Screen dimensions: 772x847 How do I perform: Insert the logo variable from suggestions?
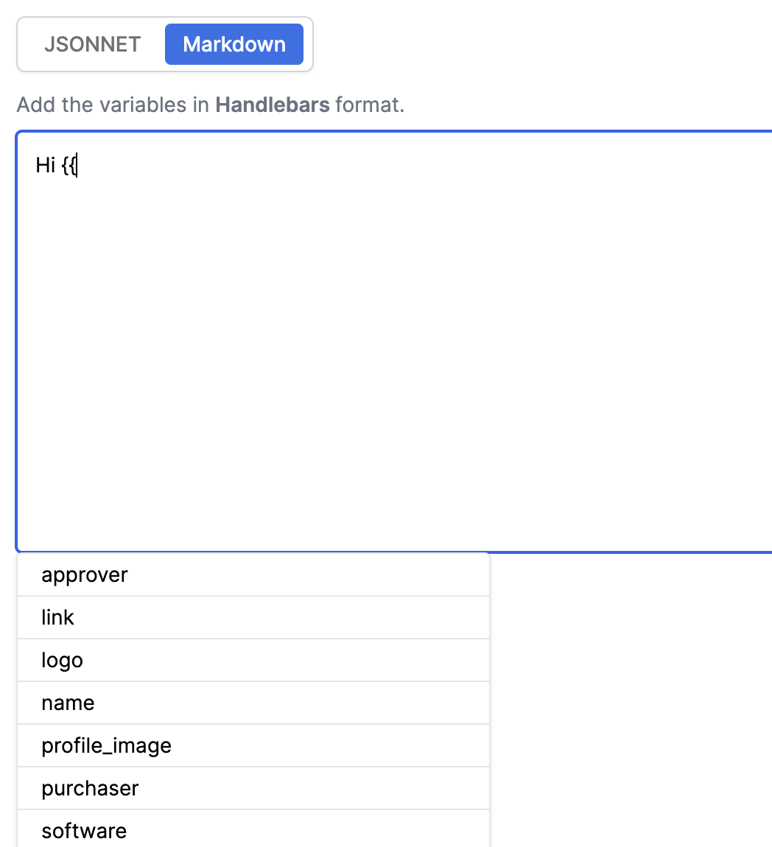[253, 660]
